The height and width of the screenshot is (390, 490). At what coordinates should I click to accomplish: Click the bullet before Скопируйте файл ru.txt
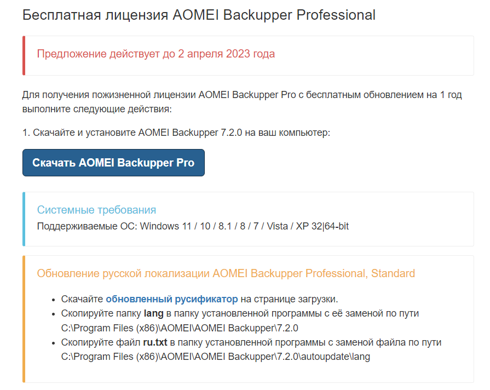click(53, 343)
